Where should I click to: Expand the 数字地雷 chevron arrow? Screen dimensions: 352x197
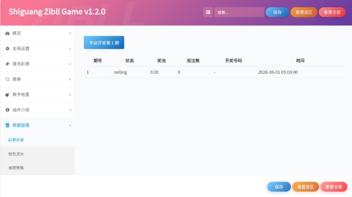70,94
